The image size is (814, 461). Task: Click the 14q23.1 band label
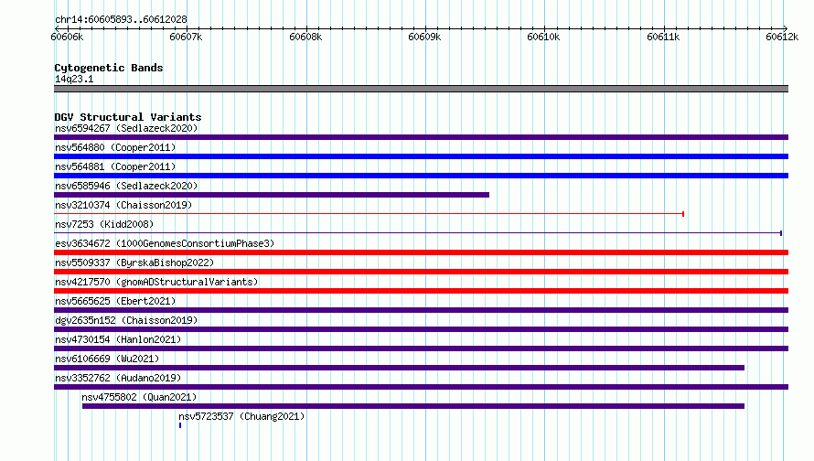coord(74,79)
